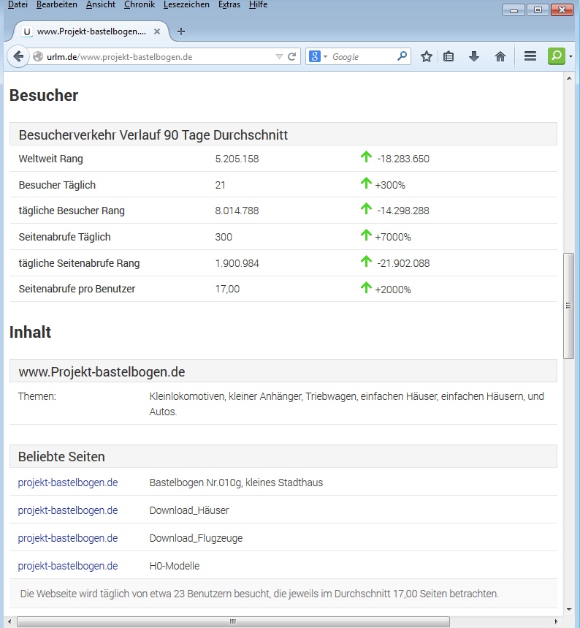Viewport: 580px width, 628px height.
Task: Select the value 5.205.158
Action: (x=237, y=159)
